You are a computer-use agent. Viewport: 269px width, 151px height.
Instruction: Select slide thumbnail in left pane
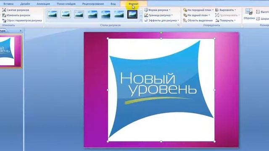[11, 51]
